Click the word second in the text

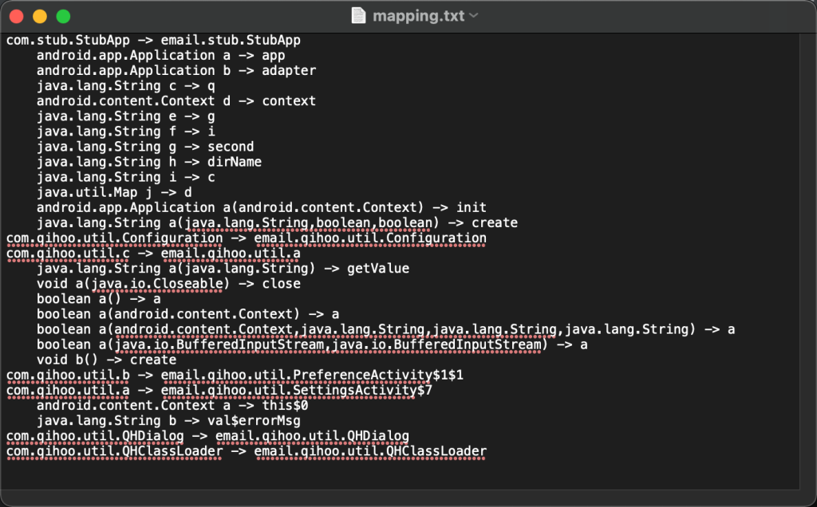[x=231, y=147]
